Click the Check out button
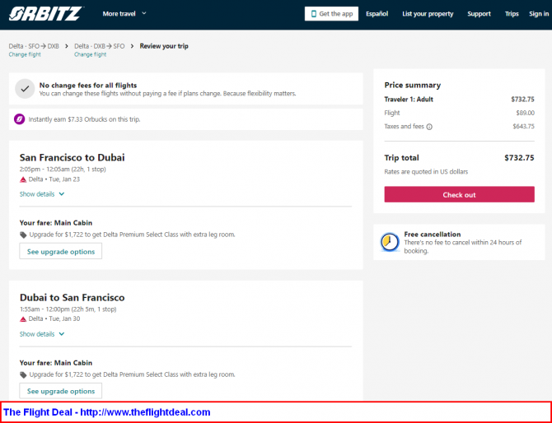 (459, 194)
